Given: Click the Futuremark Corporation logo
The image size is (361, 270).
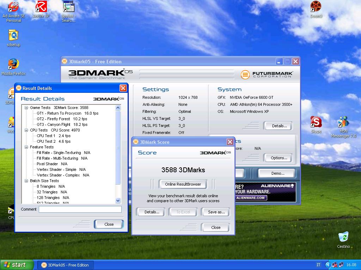Looking at the screenshot, I should pos(267,75).
